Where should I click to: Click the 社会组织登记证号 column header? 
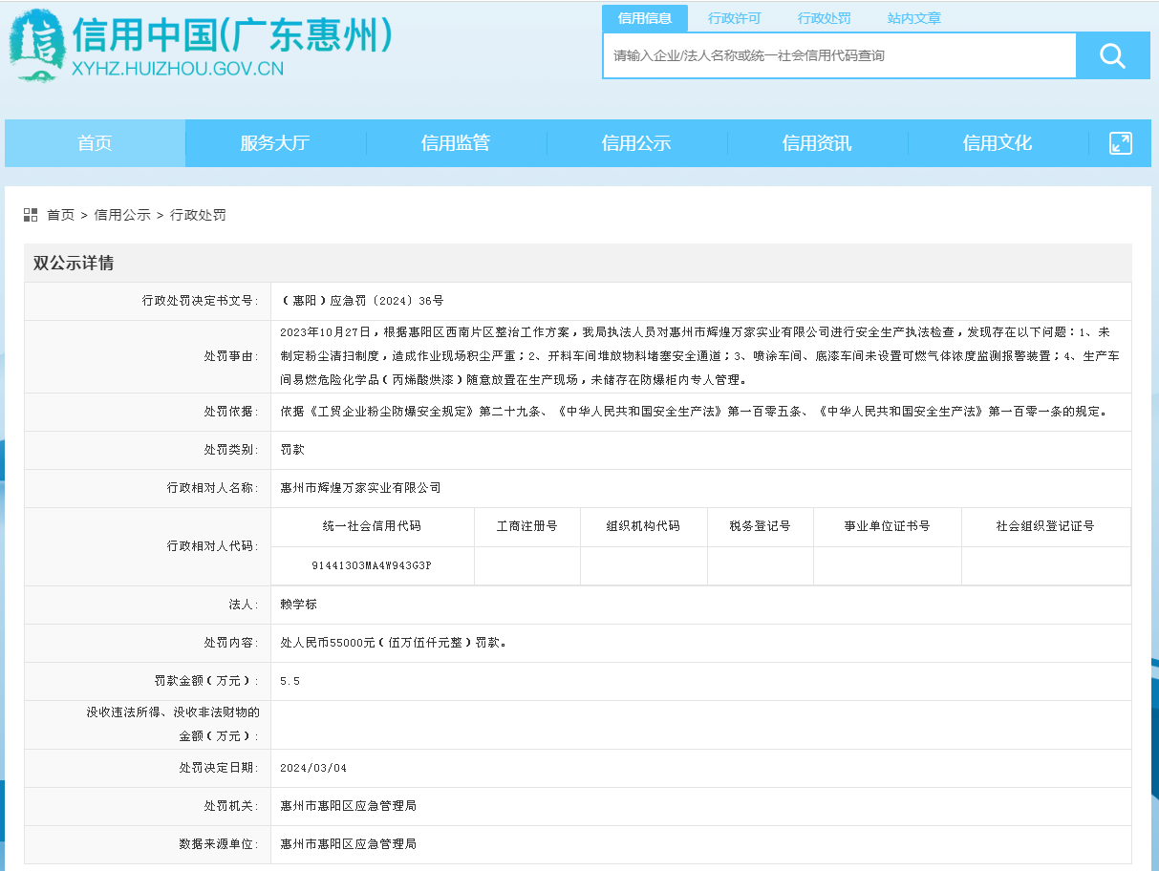tap(1045, 526)
